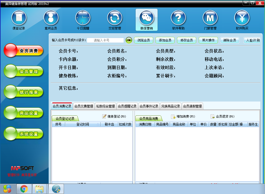The image size is (265, 194).
Task: Open 统计报表 in left sidebar
Action: [24, 92]
